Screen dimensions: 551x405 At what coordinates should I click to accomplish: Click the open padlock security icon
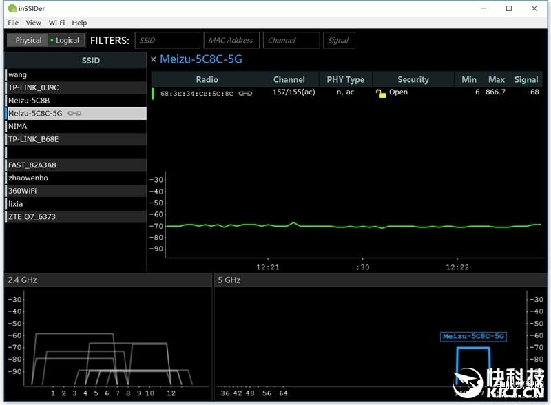(x=381, y=93)
